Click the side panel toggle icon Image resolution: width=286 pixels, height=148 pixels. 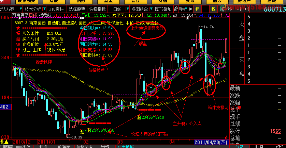[246, 9]
